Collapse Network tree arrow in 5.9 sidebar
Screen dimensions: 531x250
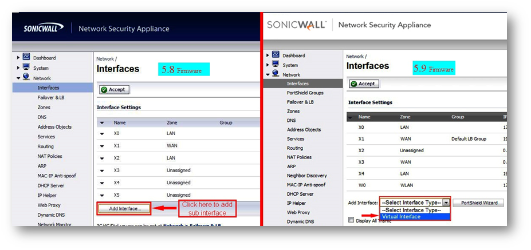coord(268,75)
